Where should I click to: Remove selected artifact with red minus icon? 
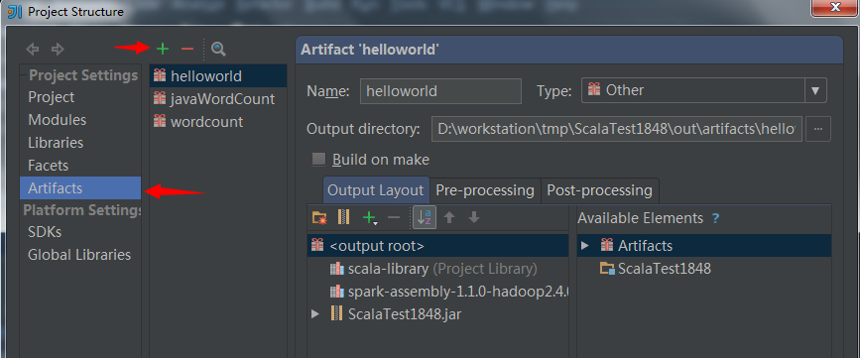(x=187, y=50)
